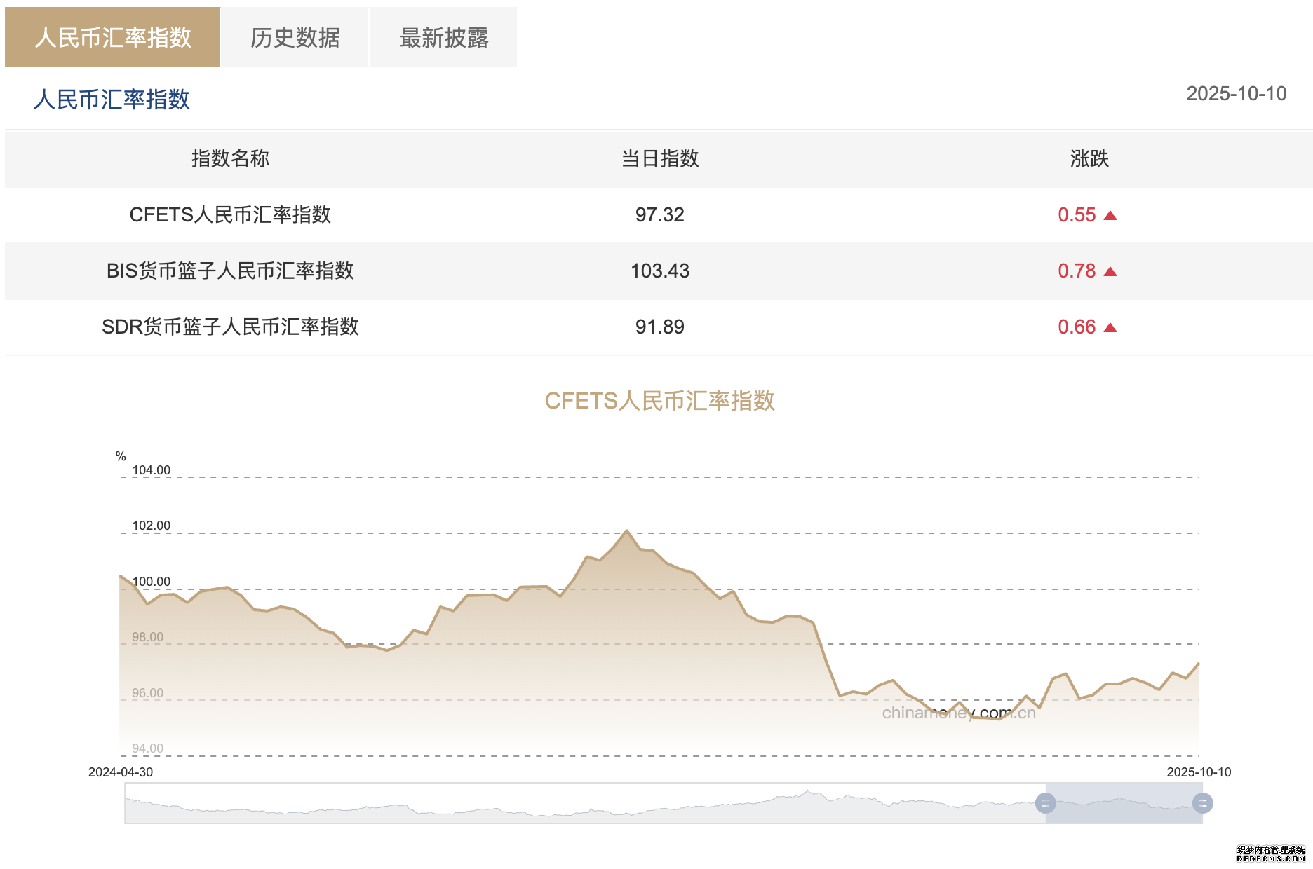The height and width of the screenshot is (869, 1313).
Task: Click the chinamoney.com.cn watermark on chart
Action: (x=958, y=713)
